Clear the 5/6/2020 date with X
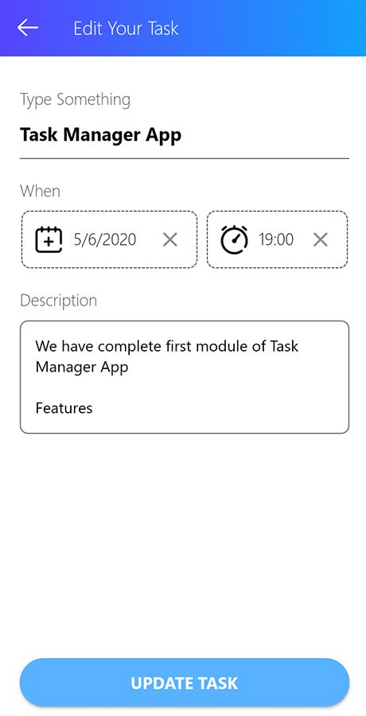This screenshot has height=716, width=366. 170,239
